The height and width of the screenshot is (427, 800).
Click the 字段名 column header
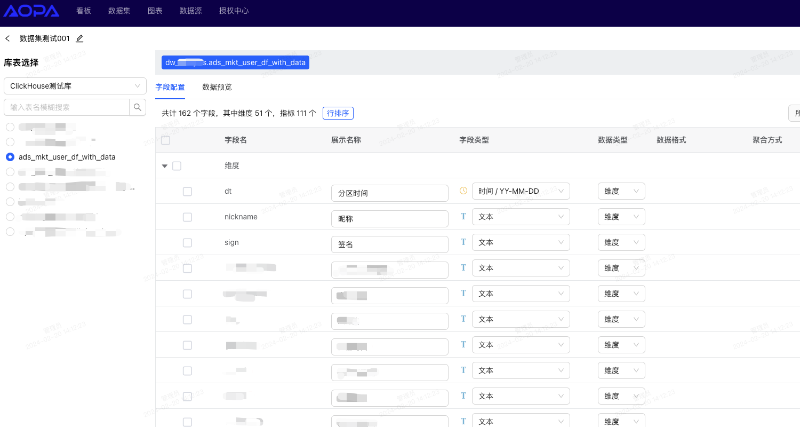[236, 140]
